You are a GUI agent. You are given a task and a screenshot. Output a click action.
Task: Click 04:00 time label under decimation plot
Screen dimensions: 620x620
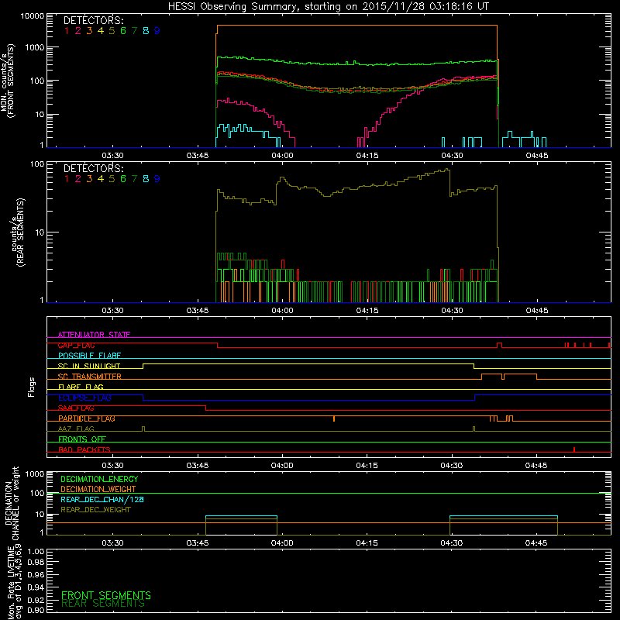click(282, 543)
